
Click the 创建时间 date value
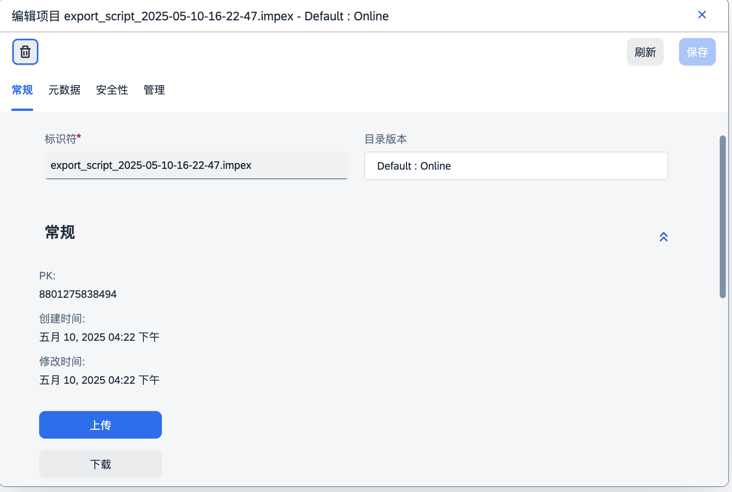(99, 337)
